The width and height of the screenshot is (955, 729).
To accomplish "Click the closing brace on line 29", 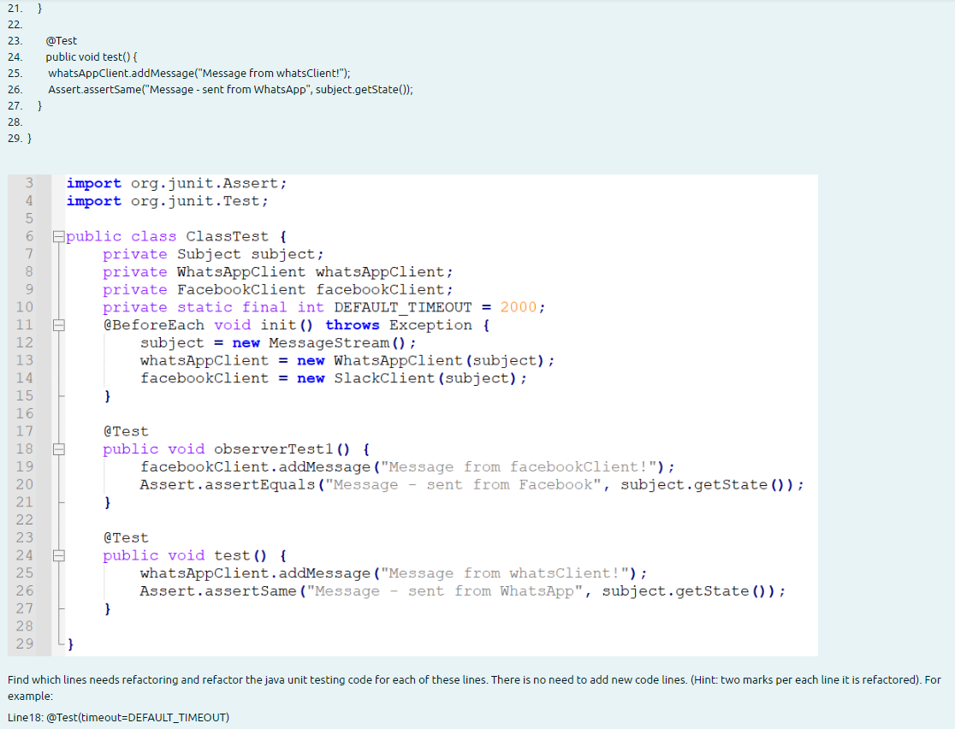I will click(x=71, y=643).
